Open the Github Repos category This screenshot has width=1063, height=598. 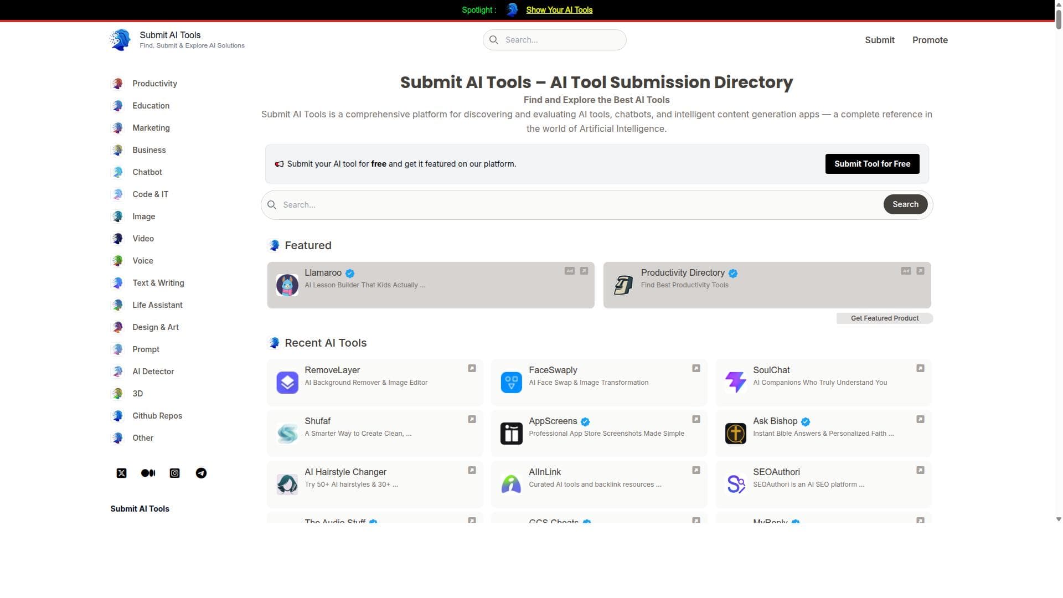pyautogui.click(x=157, y=416)
